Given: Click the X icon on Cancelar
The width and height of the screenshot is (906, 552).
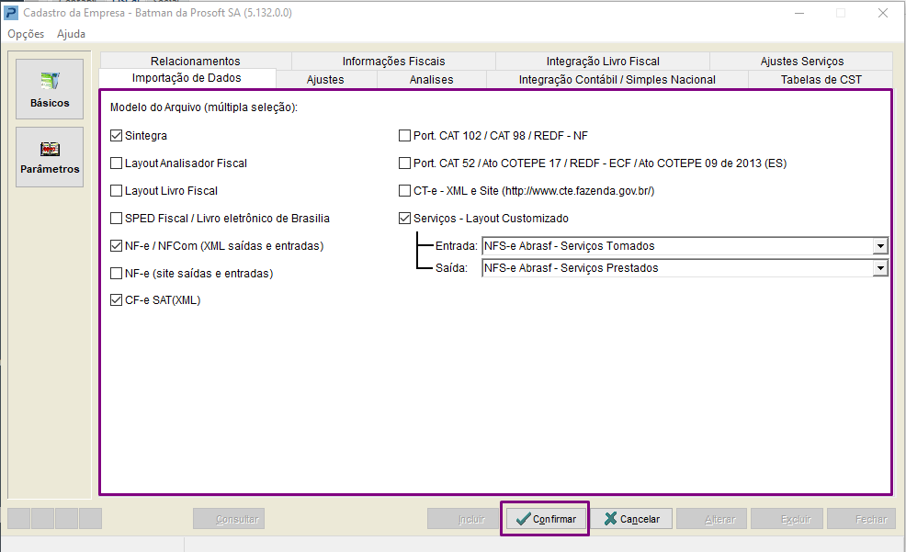Looking at the screenshot, I should (x=610, y=519).
